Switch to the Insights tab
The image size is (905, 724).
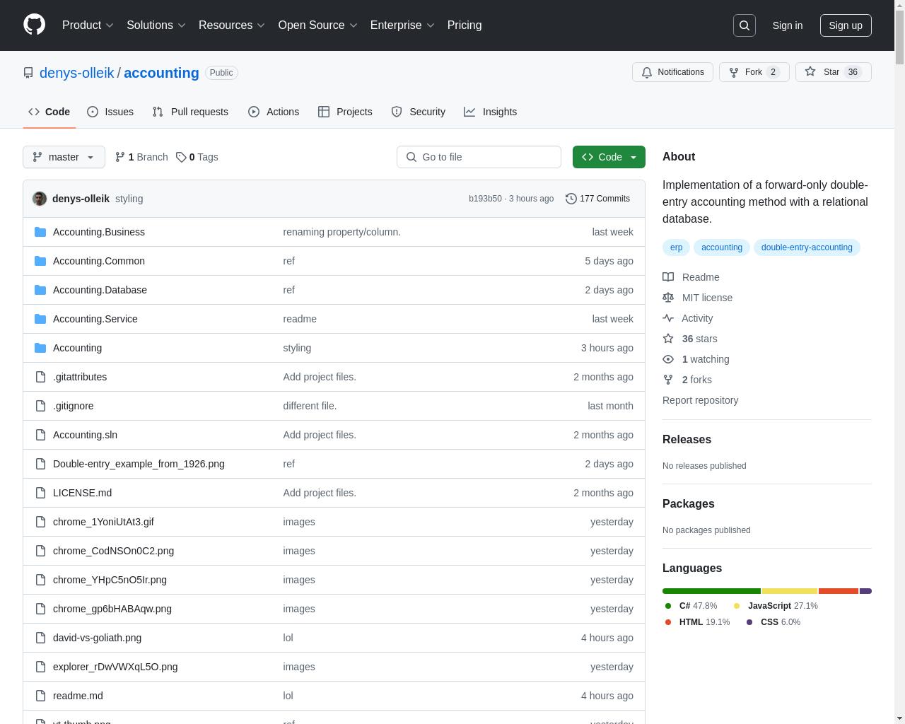(x=491, y=112)
